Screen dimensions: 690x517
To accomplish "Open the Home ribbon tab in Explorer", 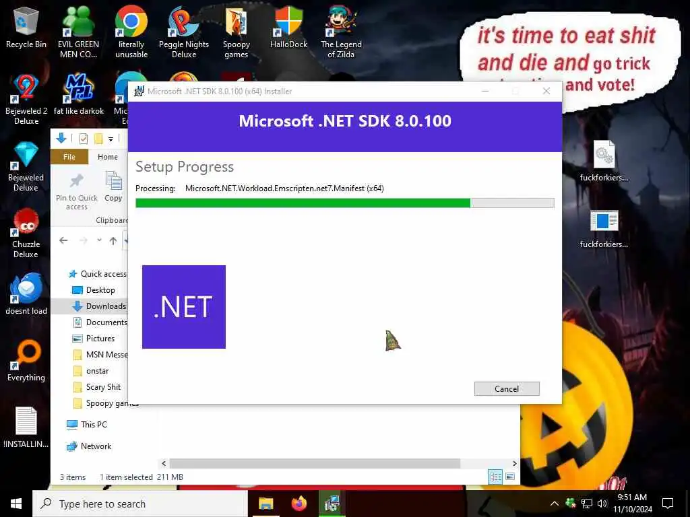I will pos(108,157).
